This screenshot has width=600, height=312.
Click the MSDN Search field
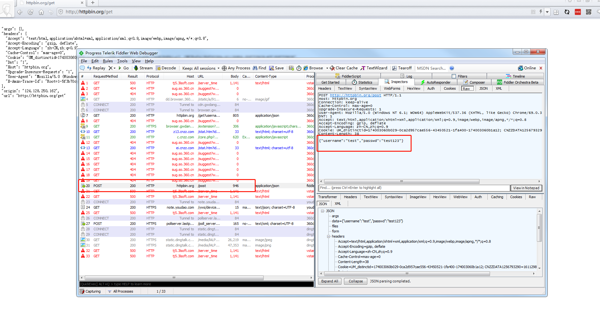coord(431,68)
